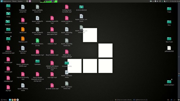Select the Home folder icon
The height and width of the screenshot is (101, 180).
[x=8, y=15]
